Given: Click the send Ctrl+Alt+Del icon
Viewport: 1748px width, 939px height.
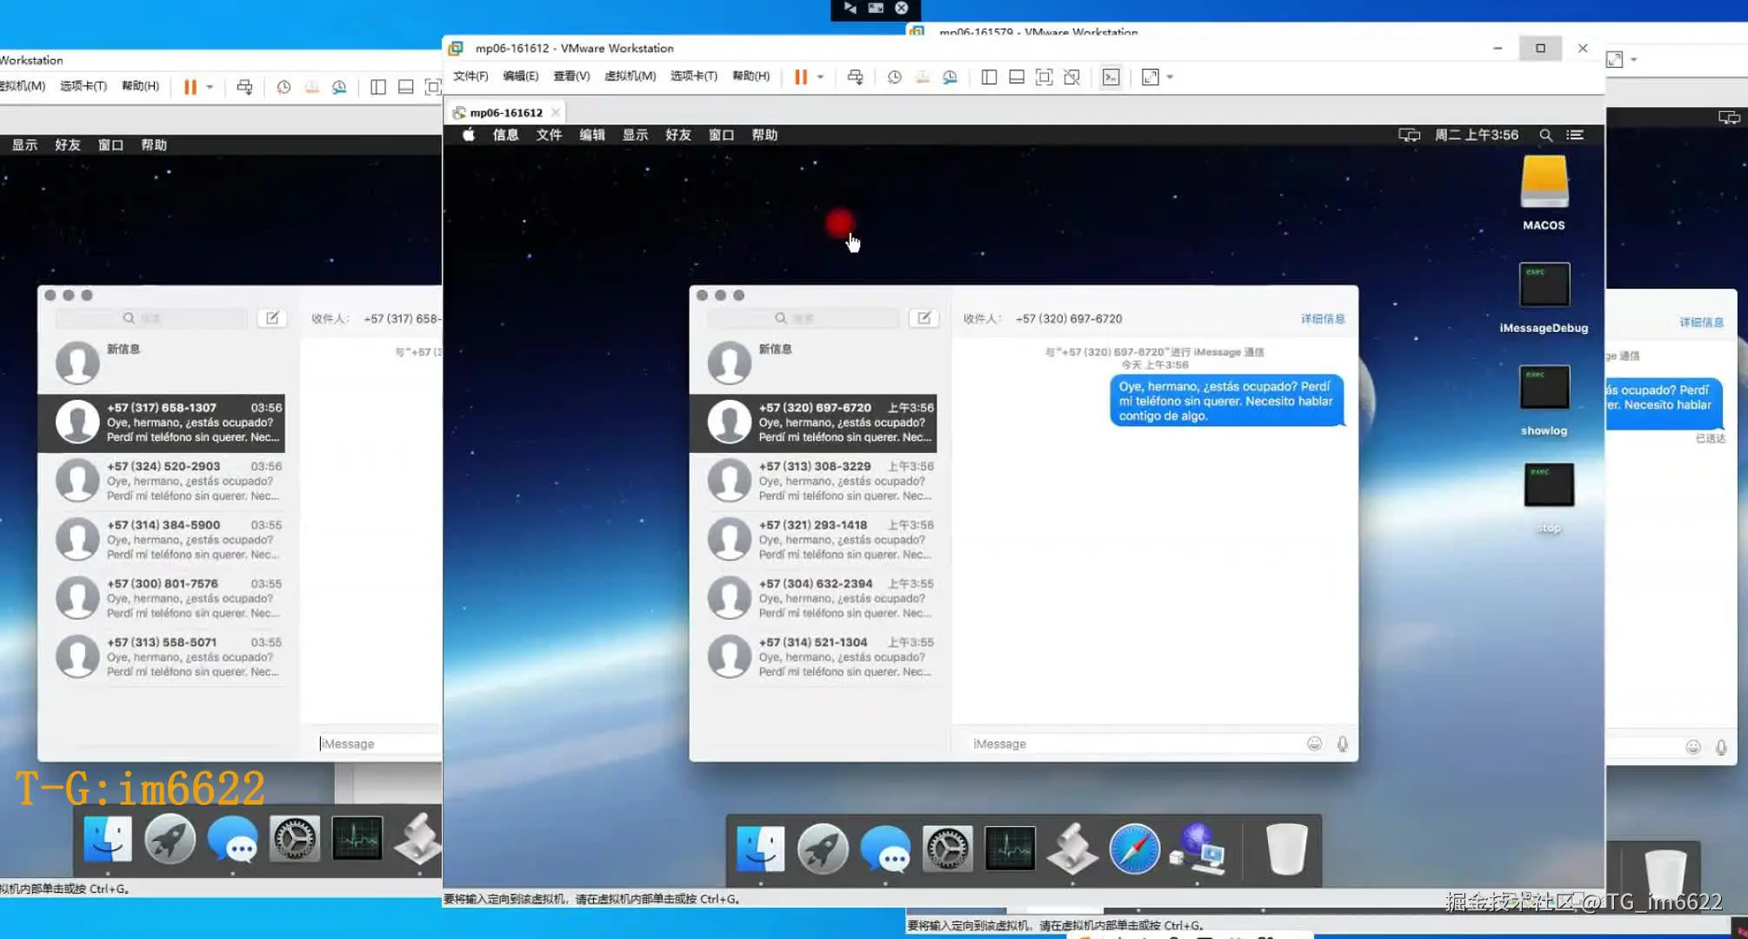Looking at the screenshot, I should pos(855,77).
